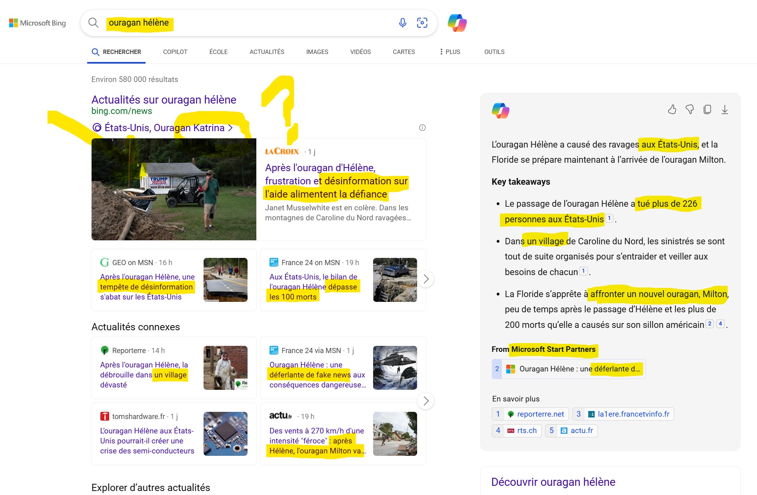
Task: Open source 3 la1ere.francetvinfo.fr
Action: click(623, 414)
